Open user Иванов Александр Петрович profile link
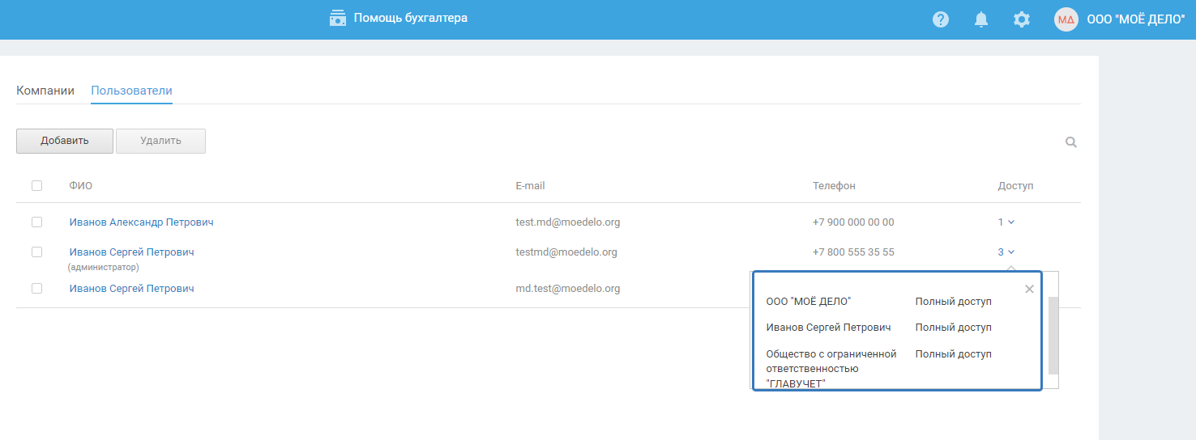This screenshot has width=1196, height=440. 142,222
